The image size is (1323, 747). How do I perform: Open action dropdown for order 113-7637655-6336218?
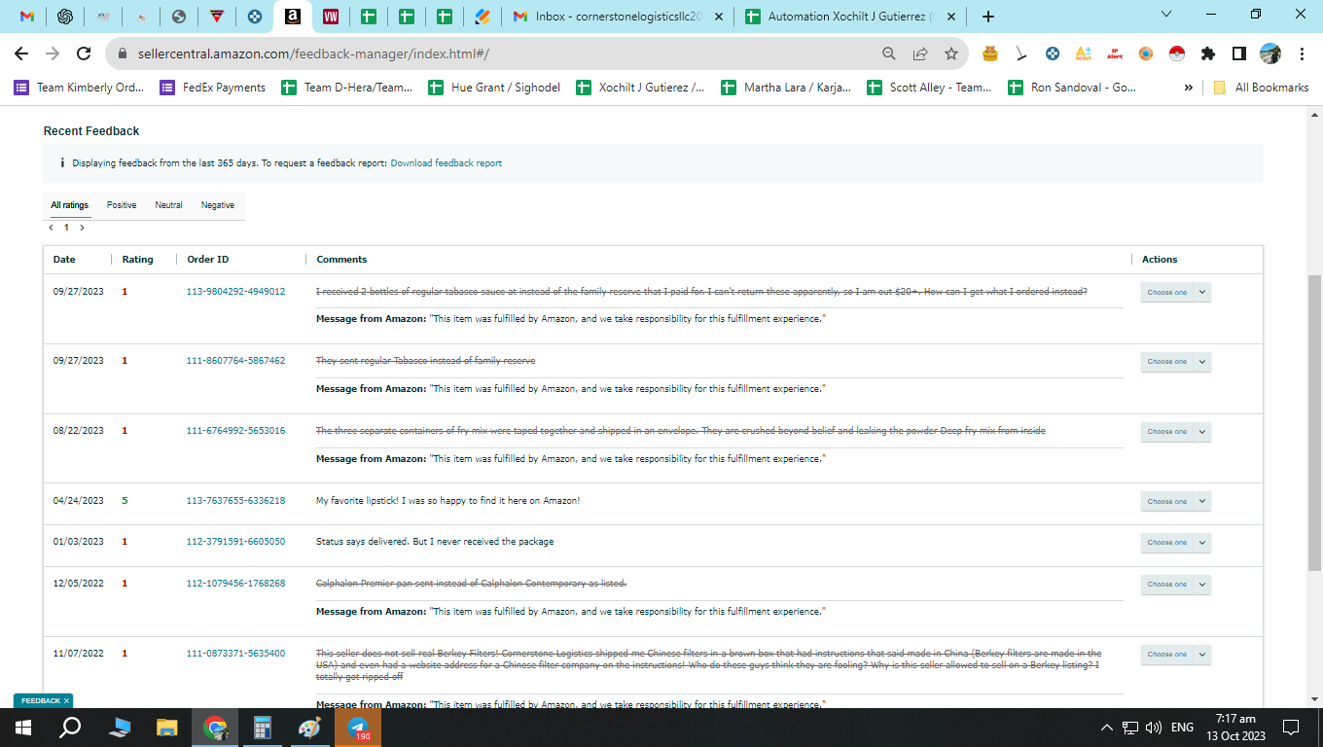pos(1175,502)
